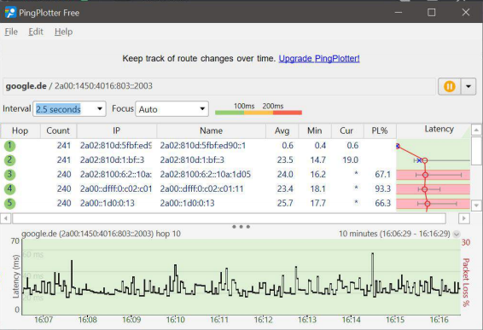Select hop 1 green circle icon
This screenshot has height=330, width=483.
[9, 145]
